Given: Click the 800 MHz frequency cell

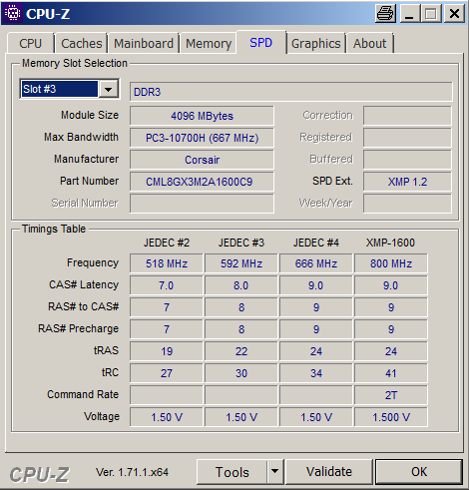Looking at the screenshot, I should (x=391, y=263).
